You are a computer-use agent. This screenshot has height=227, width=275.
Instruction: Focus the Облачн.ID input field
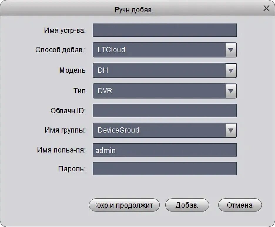165,111
